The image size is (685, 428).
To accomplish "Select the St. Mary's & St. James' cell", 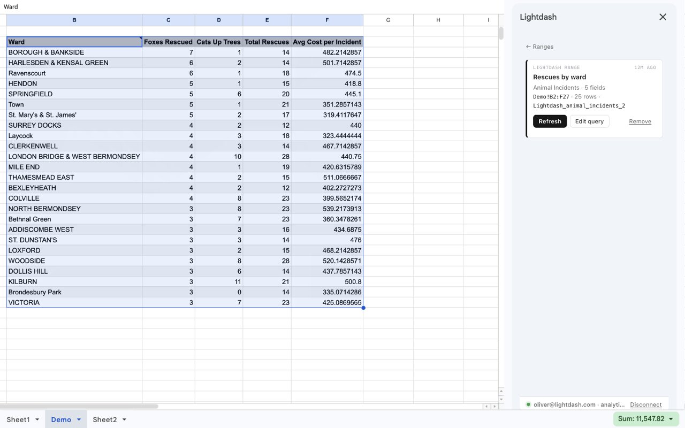I will point(74,115).
